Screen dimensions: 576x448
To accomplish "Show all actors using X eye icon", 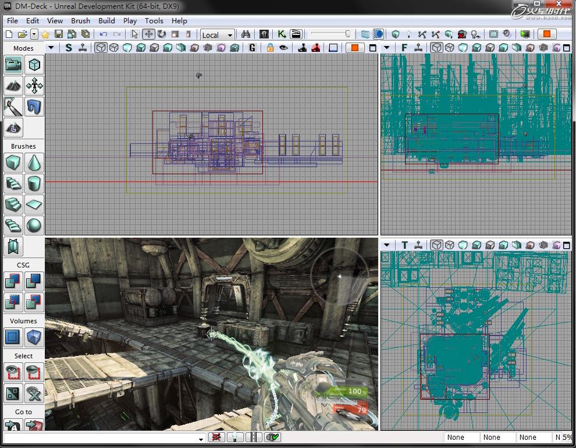I will pyautogui.click(x=34, y=394).
